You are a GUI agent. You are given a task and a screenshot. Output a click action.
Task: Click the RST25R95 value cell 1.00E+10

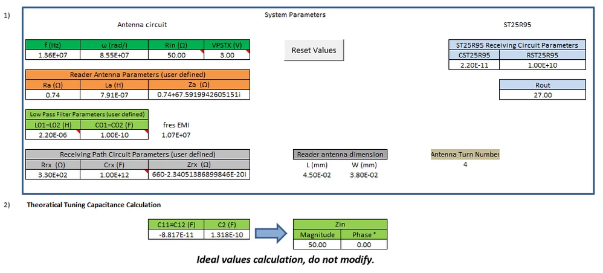click(543, 65)
